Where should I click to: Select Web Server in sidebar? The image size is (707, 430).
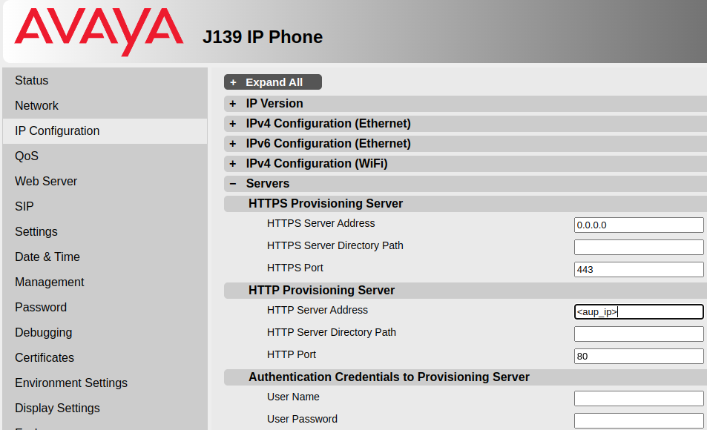46,182
